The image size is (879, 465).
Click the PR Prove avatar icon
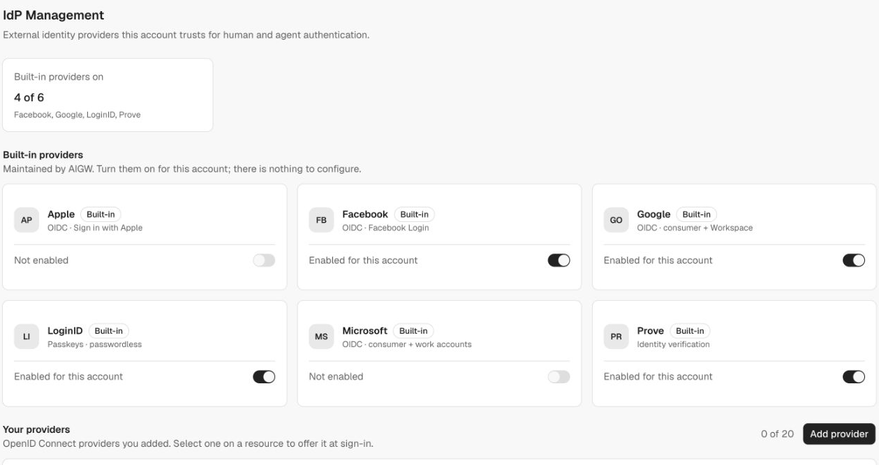point(616,337)
